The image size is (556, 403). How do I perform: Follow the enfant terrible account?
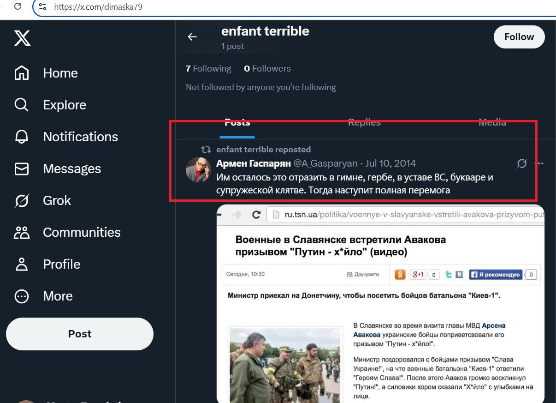(519, 37)
